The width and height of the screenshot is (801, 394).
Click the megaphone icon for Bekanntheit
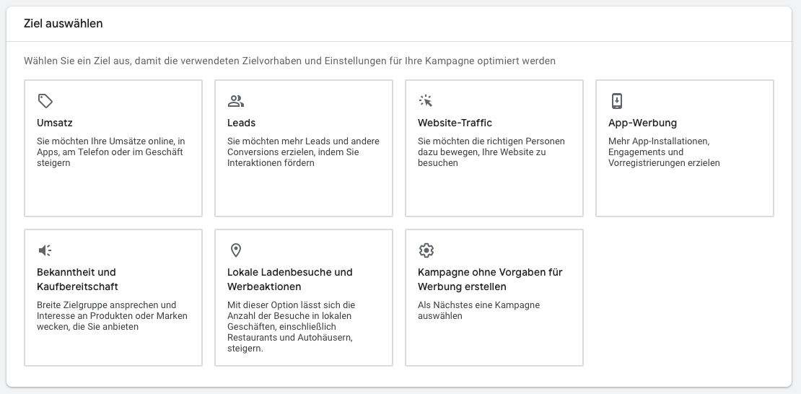click(x=45, y=250)
